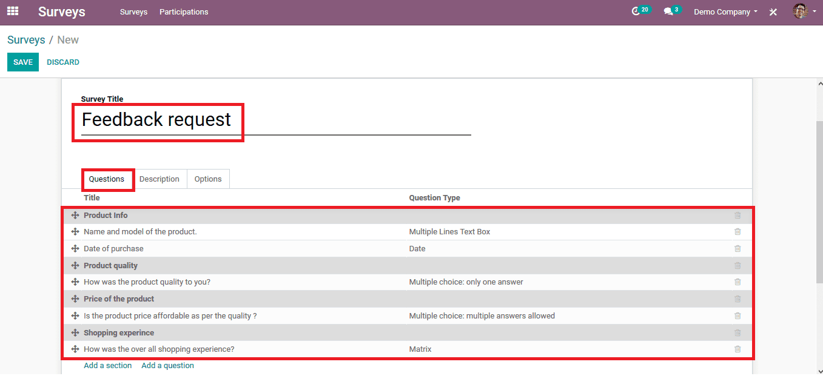Click drag handle for Name and model question
The width and height of the screenshot is (823, 376).
(75, 232)
